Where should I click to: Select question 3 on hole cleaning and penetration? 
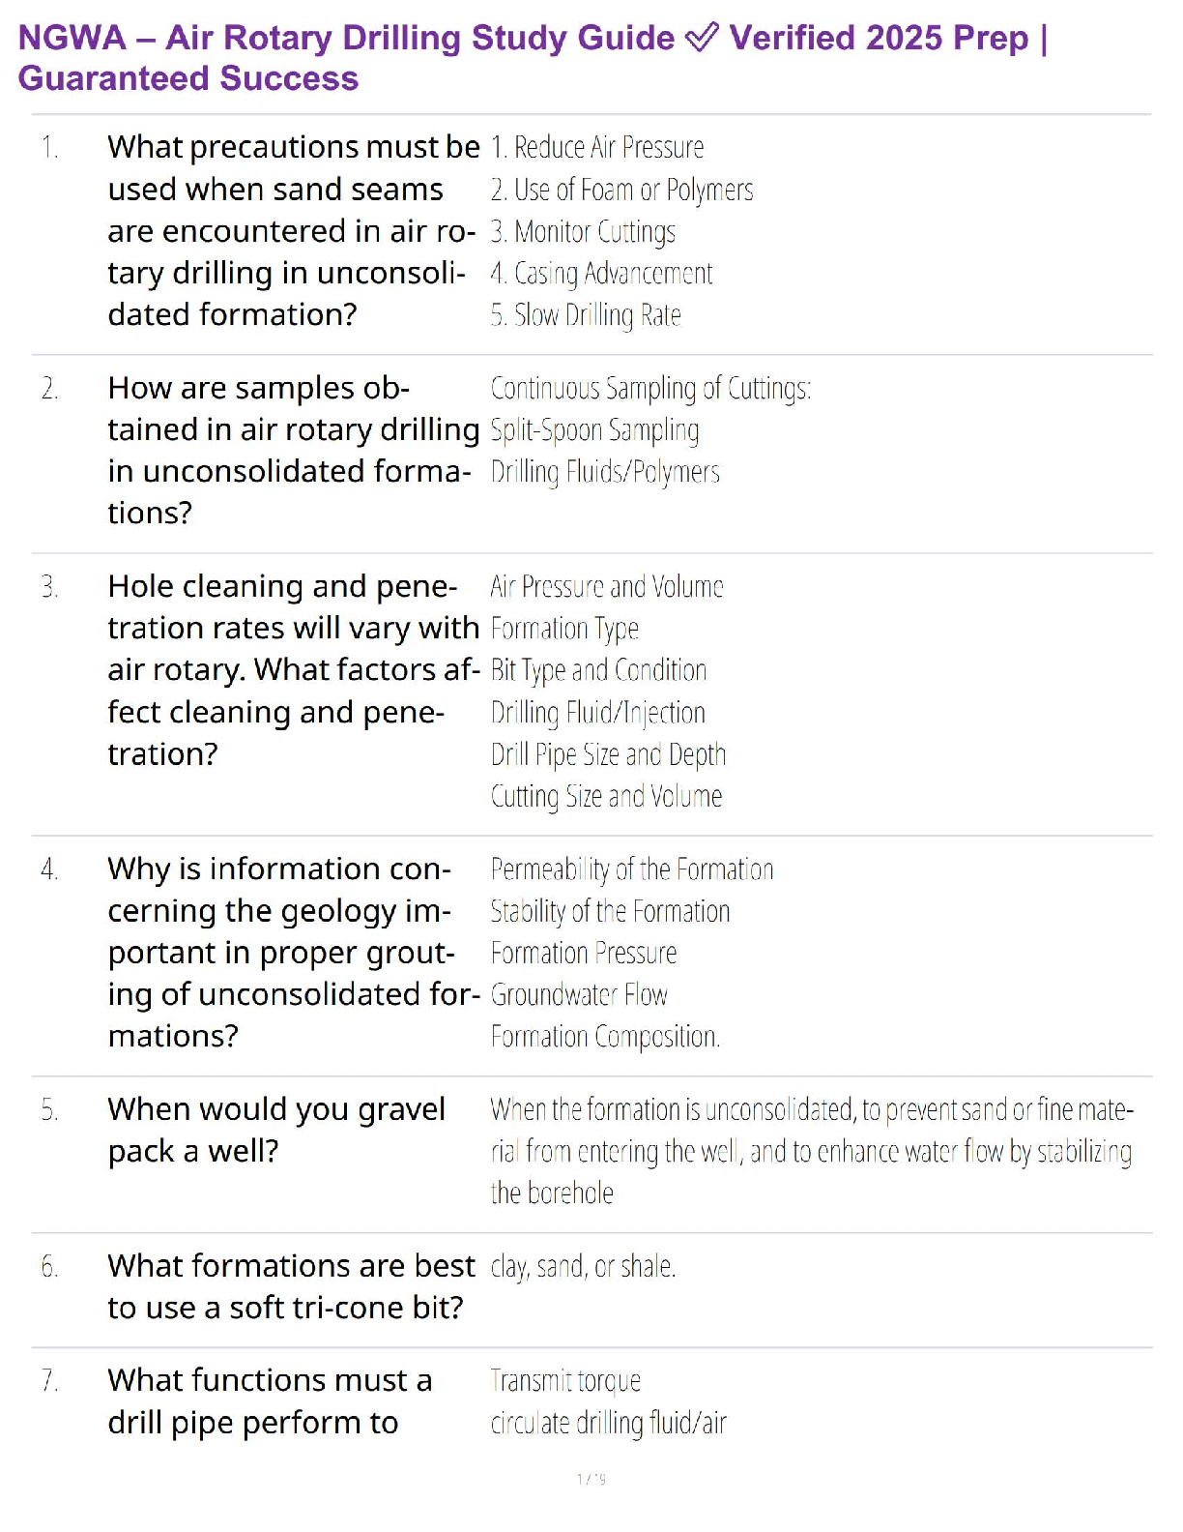[x=293, y=669]
